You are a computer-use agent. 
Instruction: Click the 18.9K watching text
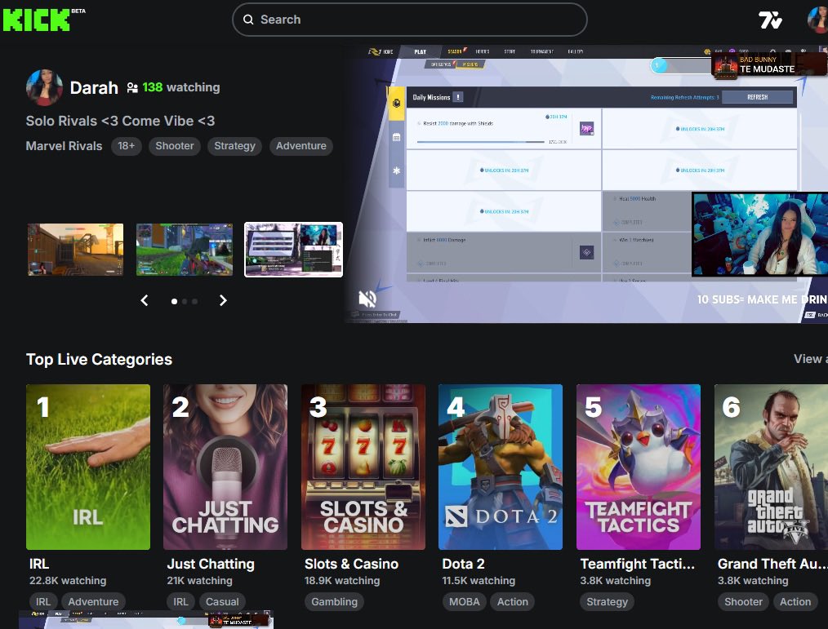[x=342, y=580]
